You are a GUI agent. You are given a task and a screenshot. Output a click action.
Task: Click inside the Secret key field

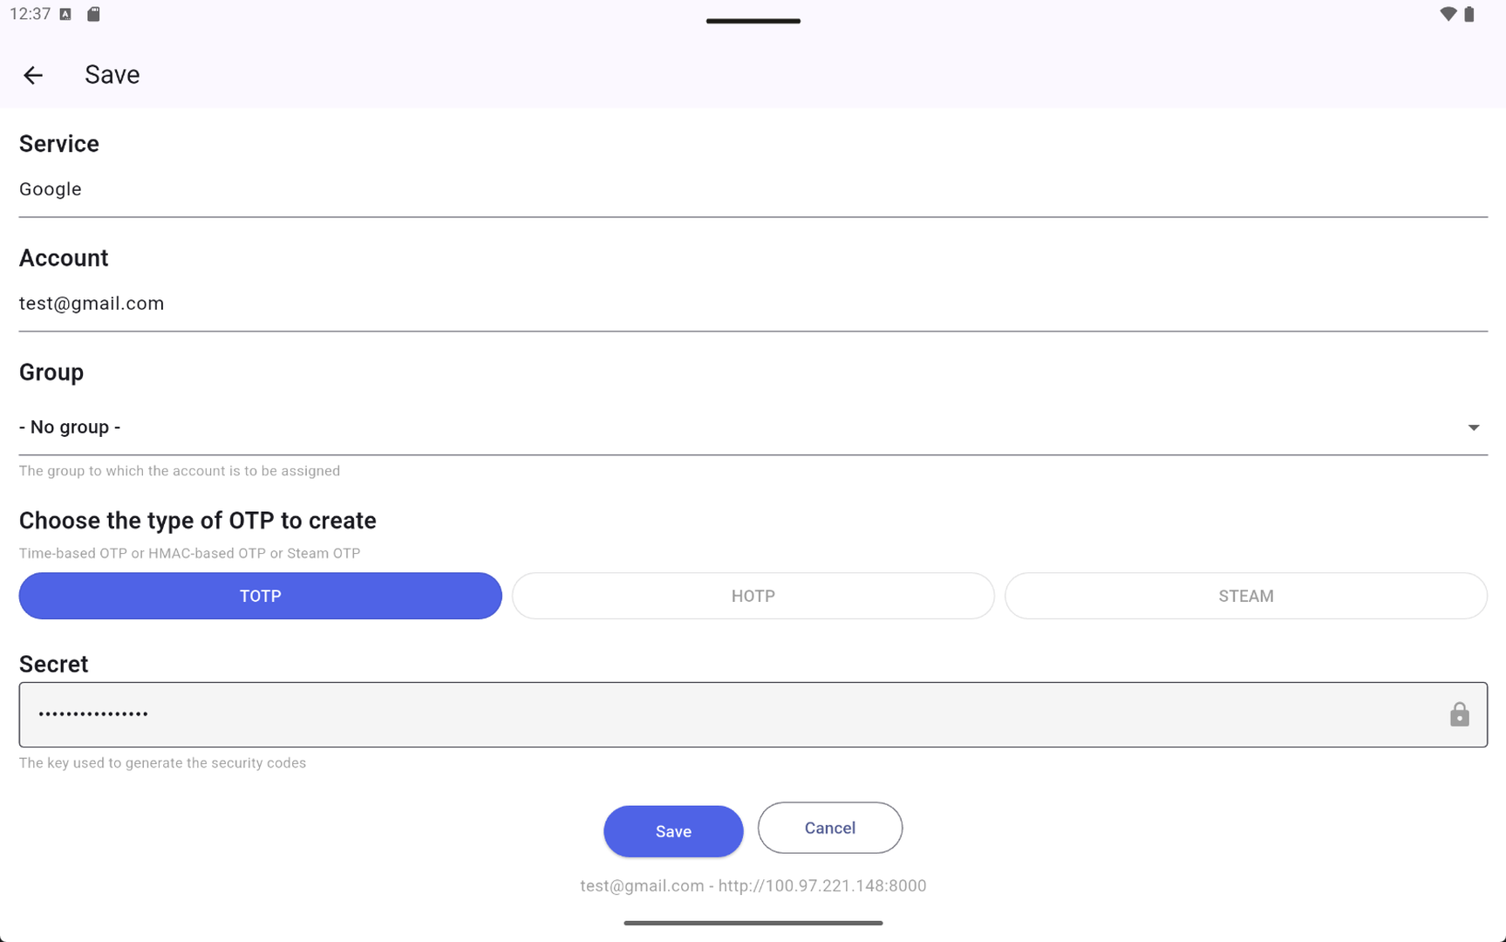tap(753, 714)
